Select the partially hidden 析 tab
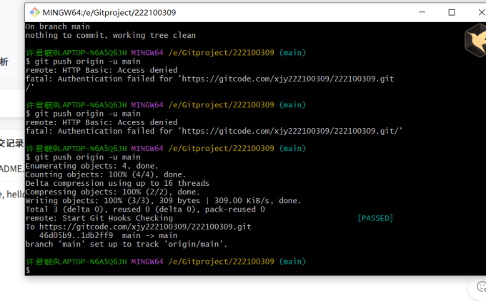The height and width of the screenshot is (301, 486). 4,62
